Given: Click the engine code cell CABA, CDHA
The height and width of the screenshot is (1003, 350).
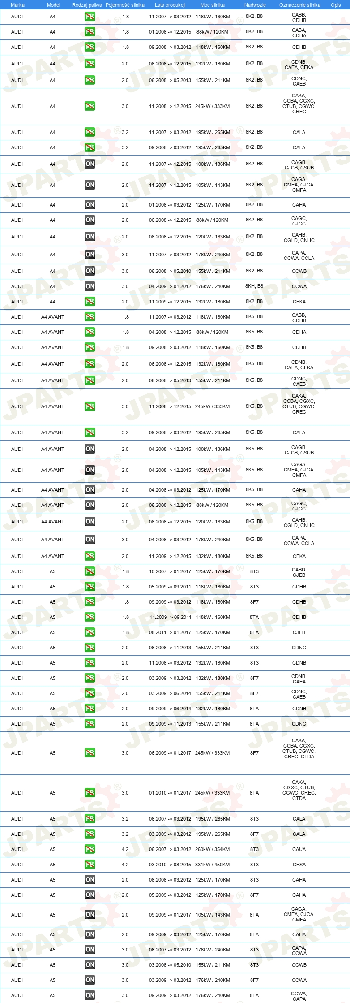Looking at the screenshot, I should (299, 33).
